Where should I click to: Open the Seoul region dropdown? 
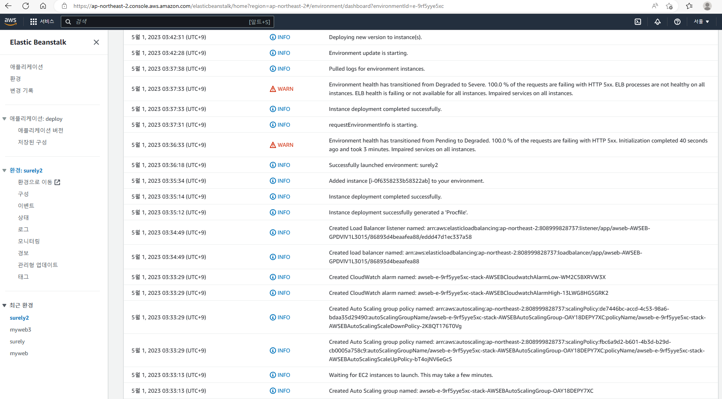pyautogui.click(x=701, y=22)
